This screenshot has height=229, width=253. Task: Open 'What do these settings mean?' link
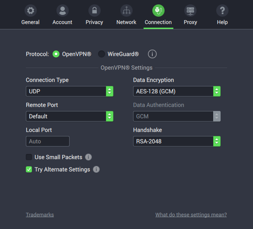[x=191, y=215]
